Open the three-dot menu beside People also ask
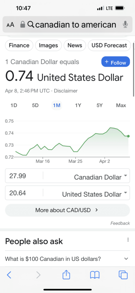Image resolution: width=135 pixels, height=293 pixels. click(x=128, y=240)
